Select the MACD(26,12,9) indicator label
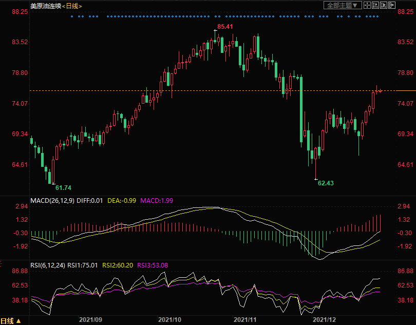This screenshot has height=325, width=416. [x=52, y=200]
